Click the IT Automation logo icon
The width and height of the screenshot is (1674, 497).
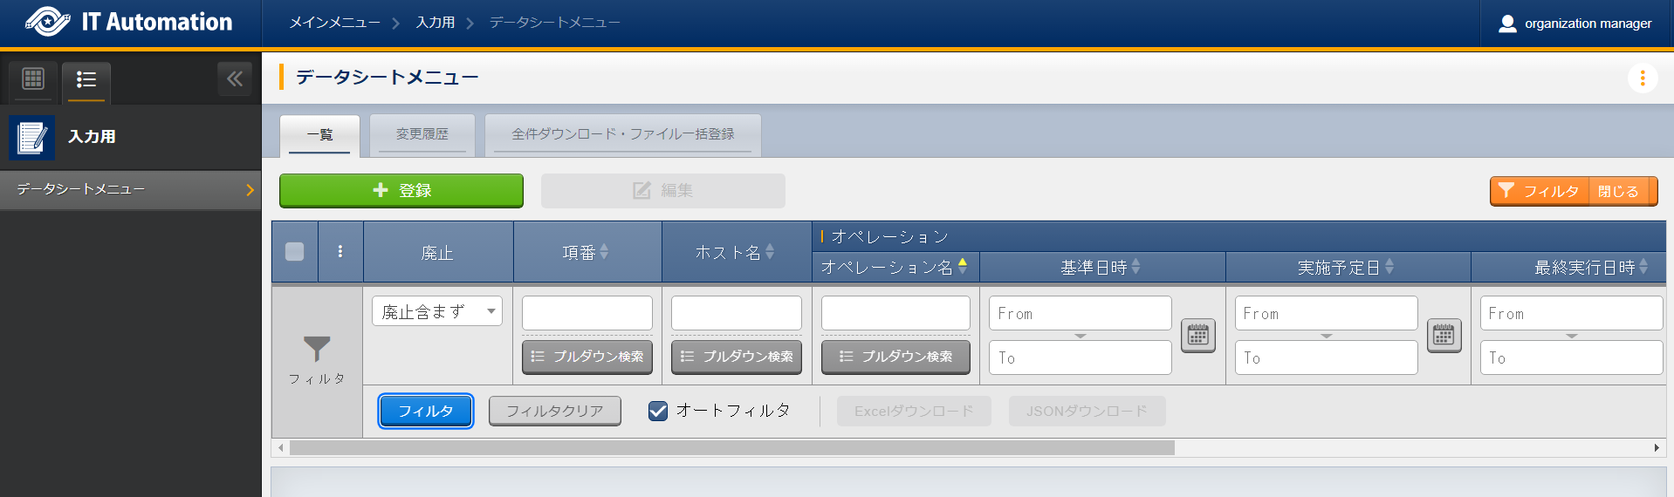point(48,22)
